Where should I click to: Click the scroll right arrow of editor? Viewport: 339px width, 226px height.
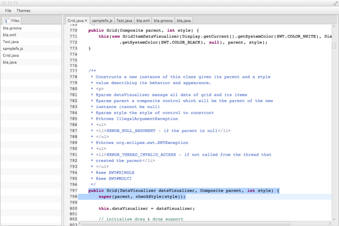tap(330, 223)
